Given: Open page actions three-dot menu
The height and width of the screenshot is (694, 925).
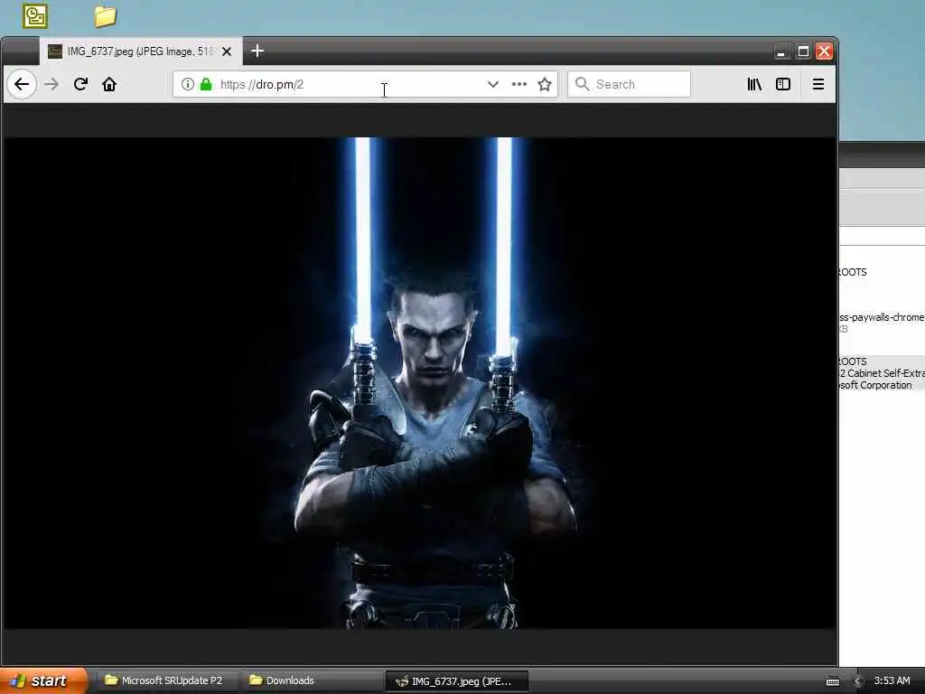Looking at the screenshot, I should (519, 84).
